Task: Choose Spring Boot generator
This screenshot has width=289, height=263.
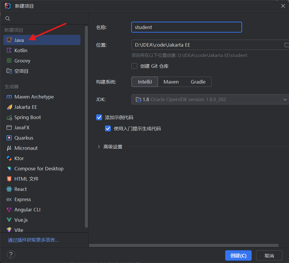Action: point(42,117)
